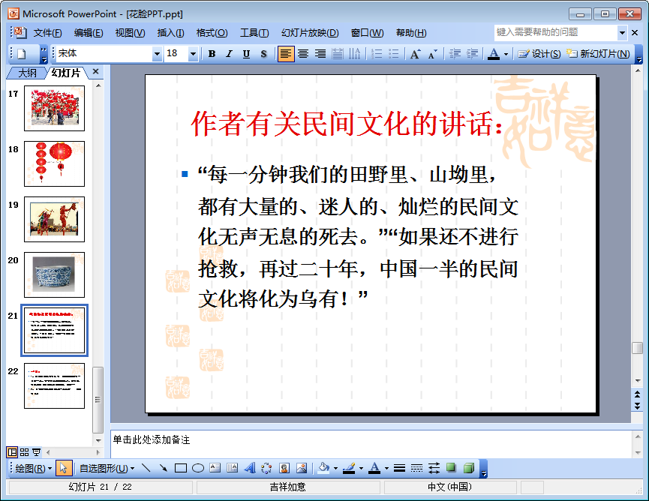Open the 文件(F) menu
Screen dimensions: 649x501
tap(47, 33)
